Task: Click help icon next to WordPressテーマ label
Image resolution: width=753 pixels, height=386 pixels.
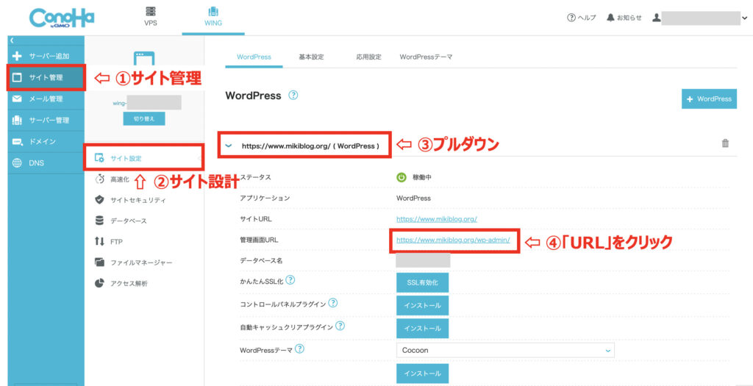Action: pyautogui.click(x=300, y=349)
